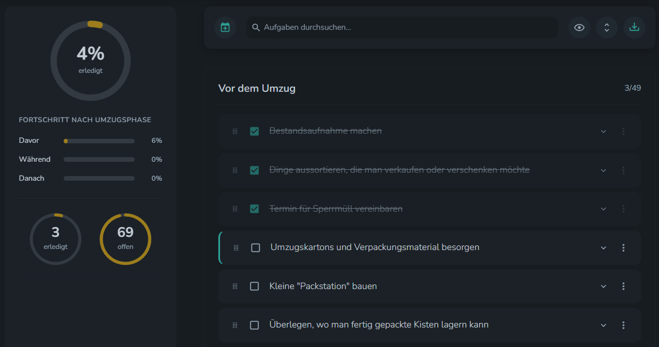Screen dimensions: 659x347
Task: Click the Während 0% value
Action: (157, 159)
